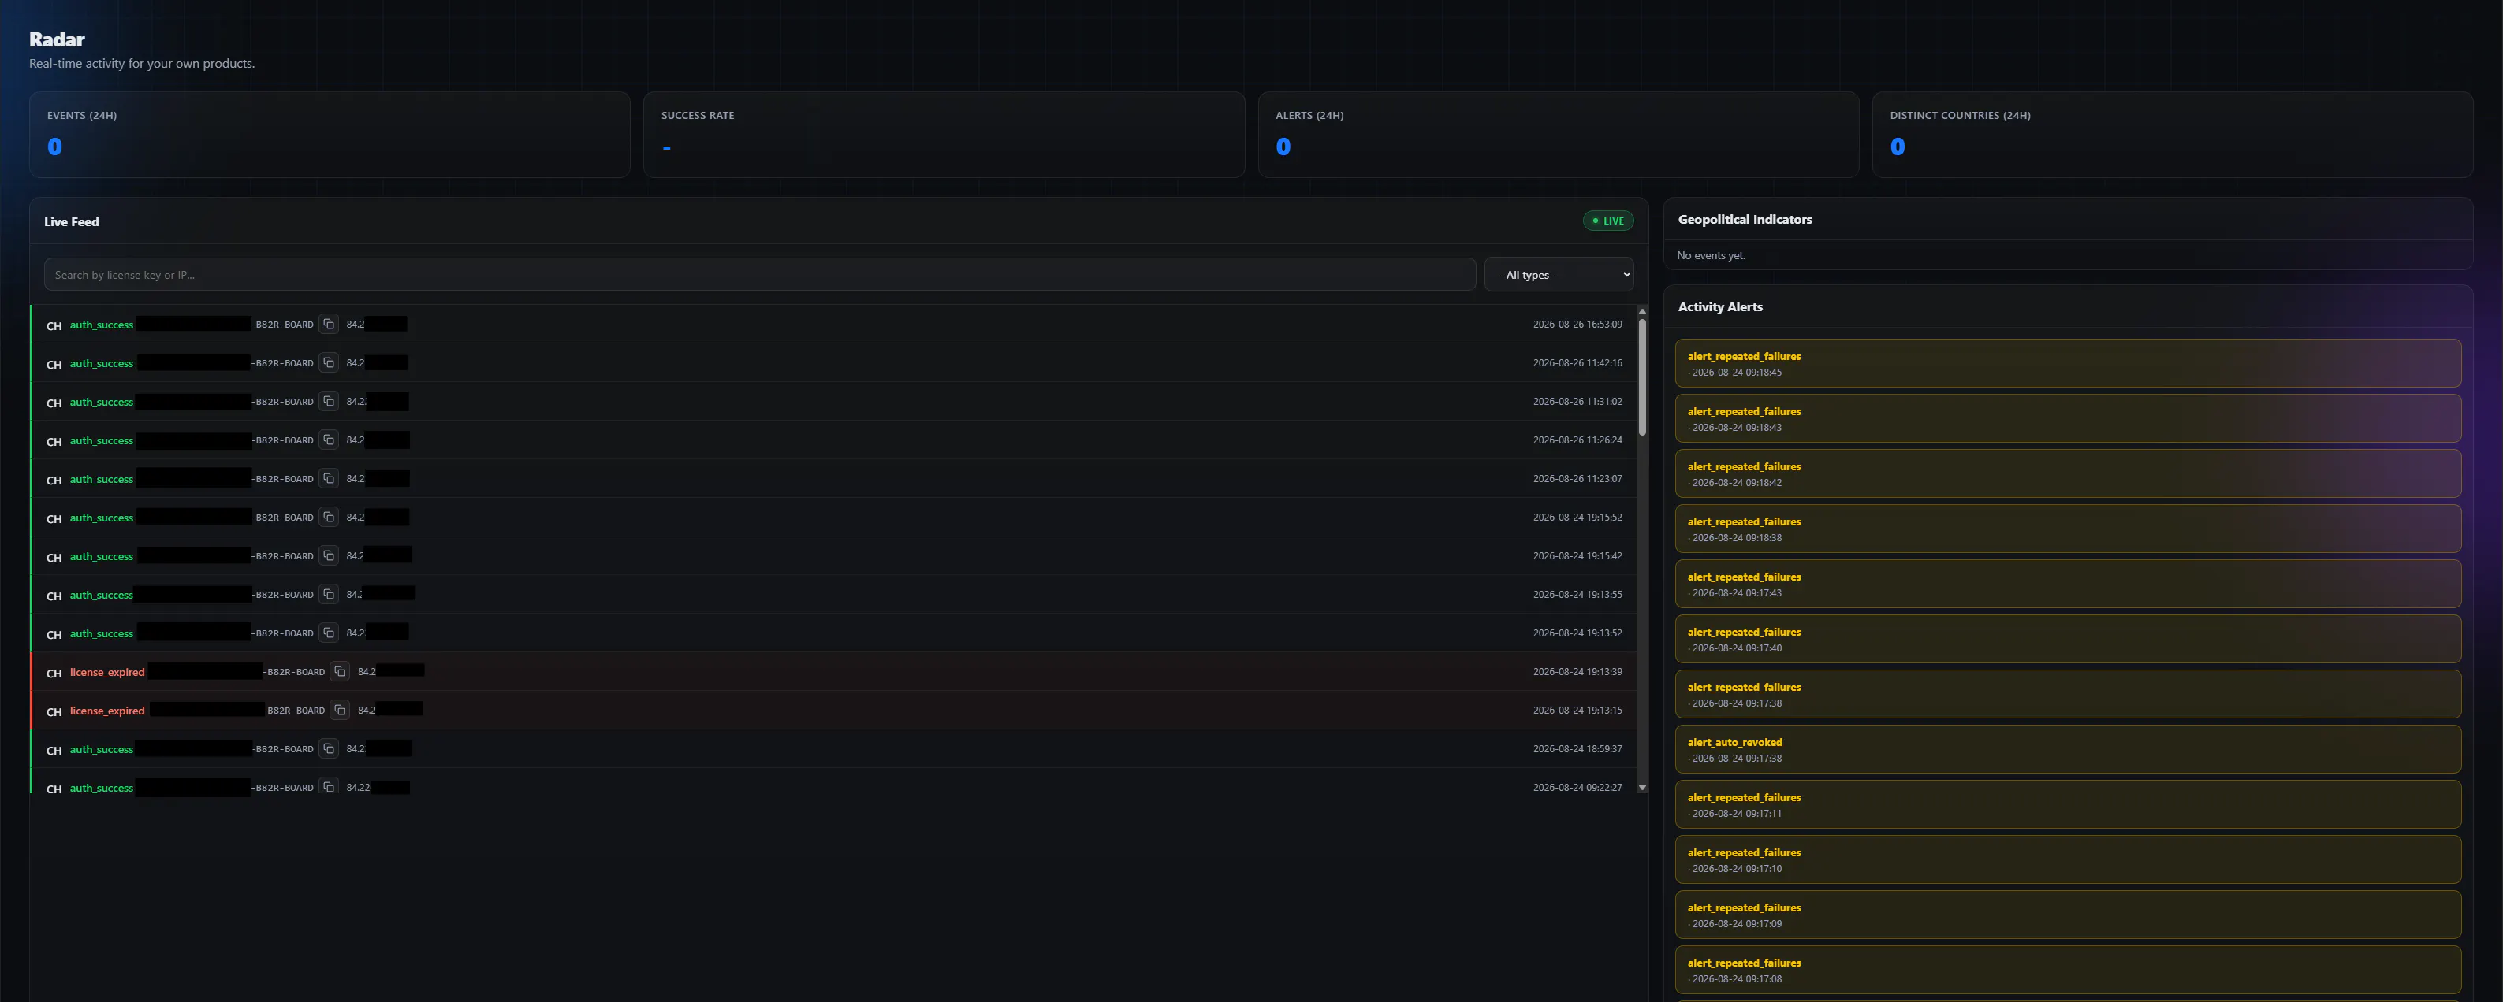2503x1002 pixels.
Task: Open alert_repeated_failures alert at 09:17:10
Action: (x=2068, y=859)
